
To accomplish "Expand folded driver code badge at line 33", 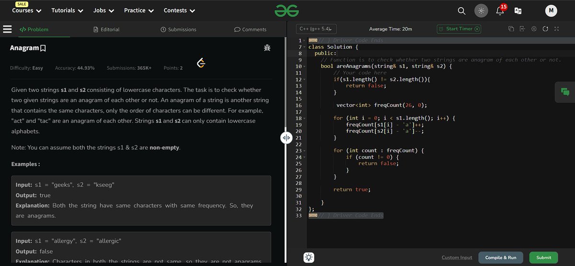I will [312, 216].
